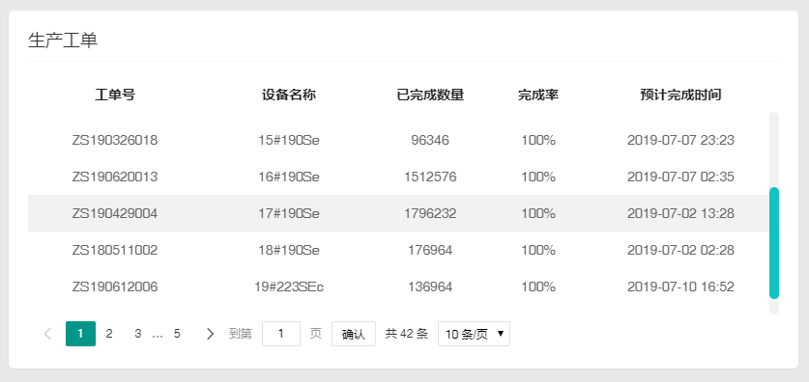Jump to page 2
The width and height of the screenshot is (809, 382).
109,334
